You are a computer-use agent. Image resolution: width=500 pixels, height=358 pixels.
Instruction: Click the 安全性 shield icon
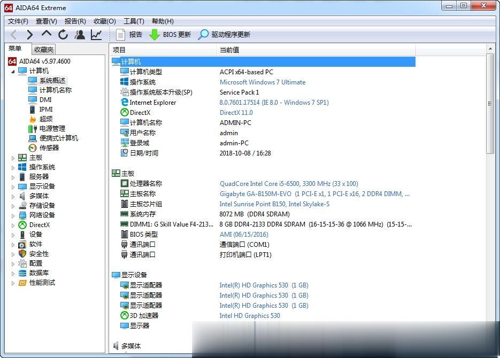pyautogui.click(x=22, y=254)
